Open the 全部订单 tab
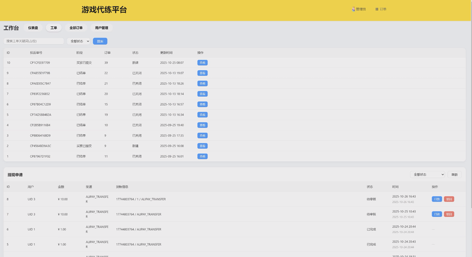The height and width of the screenshot is (257, 472). pyautogui.click(x=76, y=28)
